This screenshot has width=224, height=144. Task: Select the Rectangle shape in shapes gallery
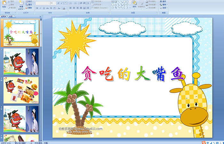pyautogui.click(x=124, y=2)
